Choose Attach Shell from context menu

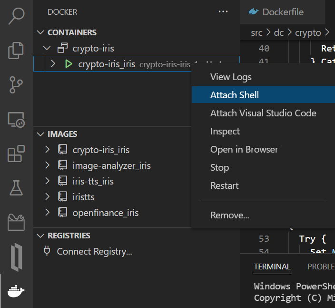(263, 95)
